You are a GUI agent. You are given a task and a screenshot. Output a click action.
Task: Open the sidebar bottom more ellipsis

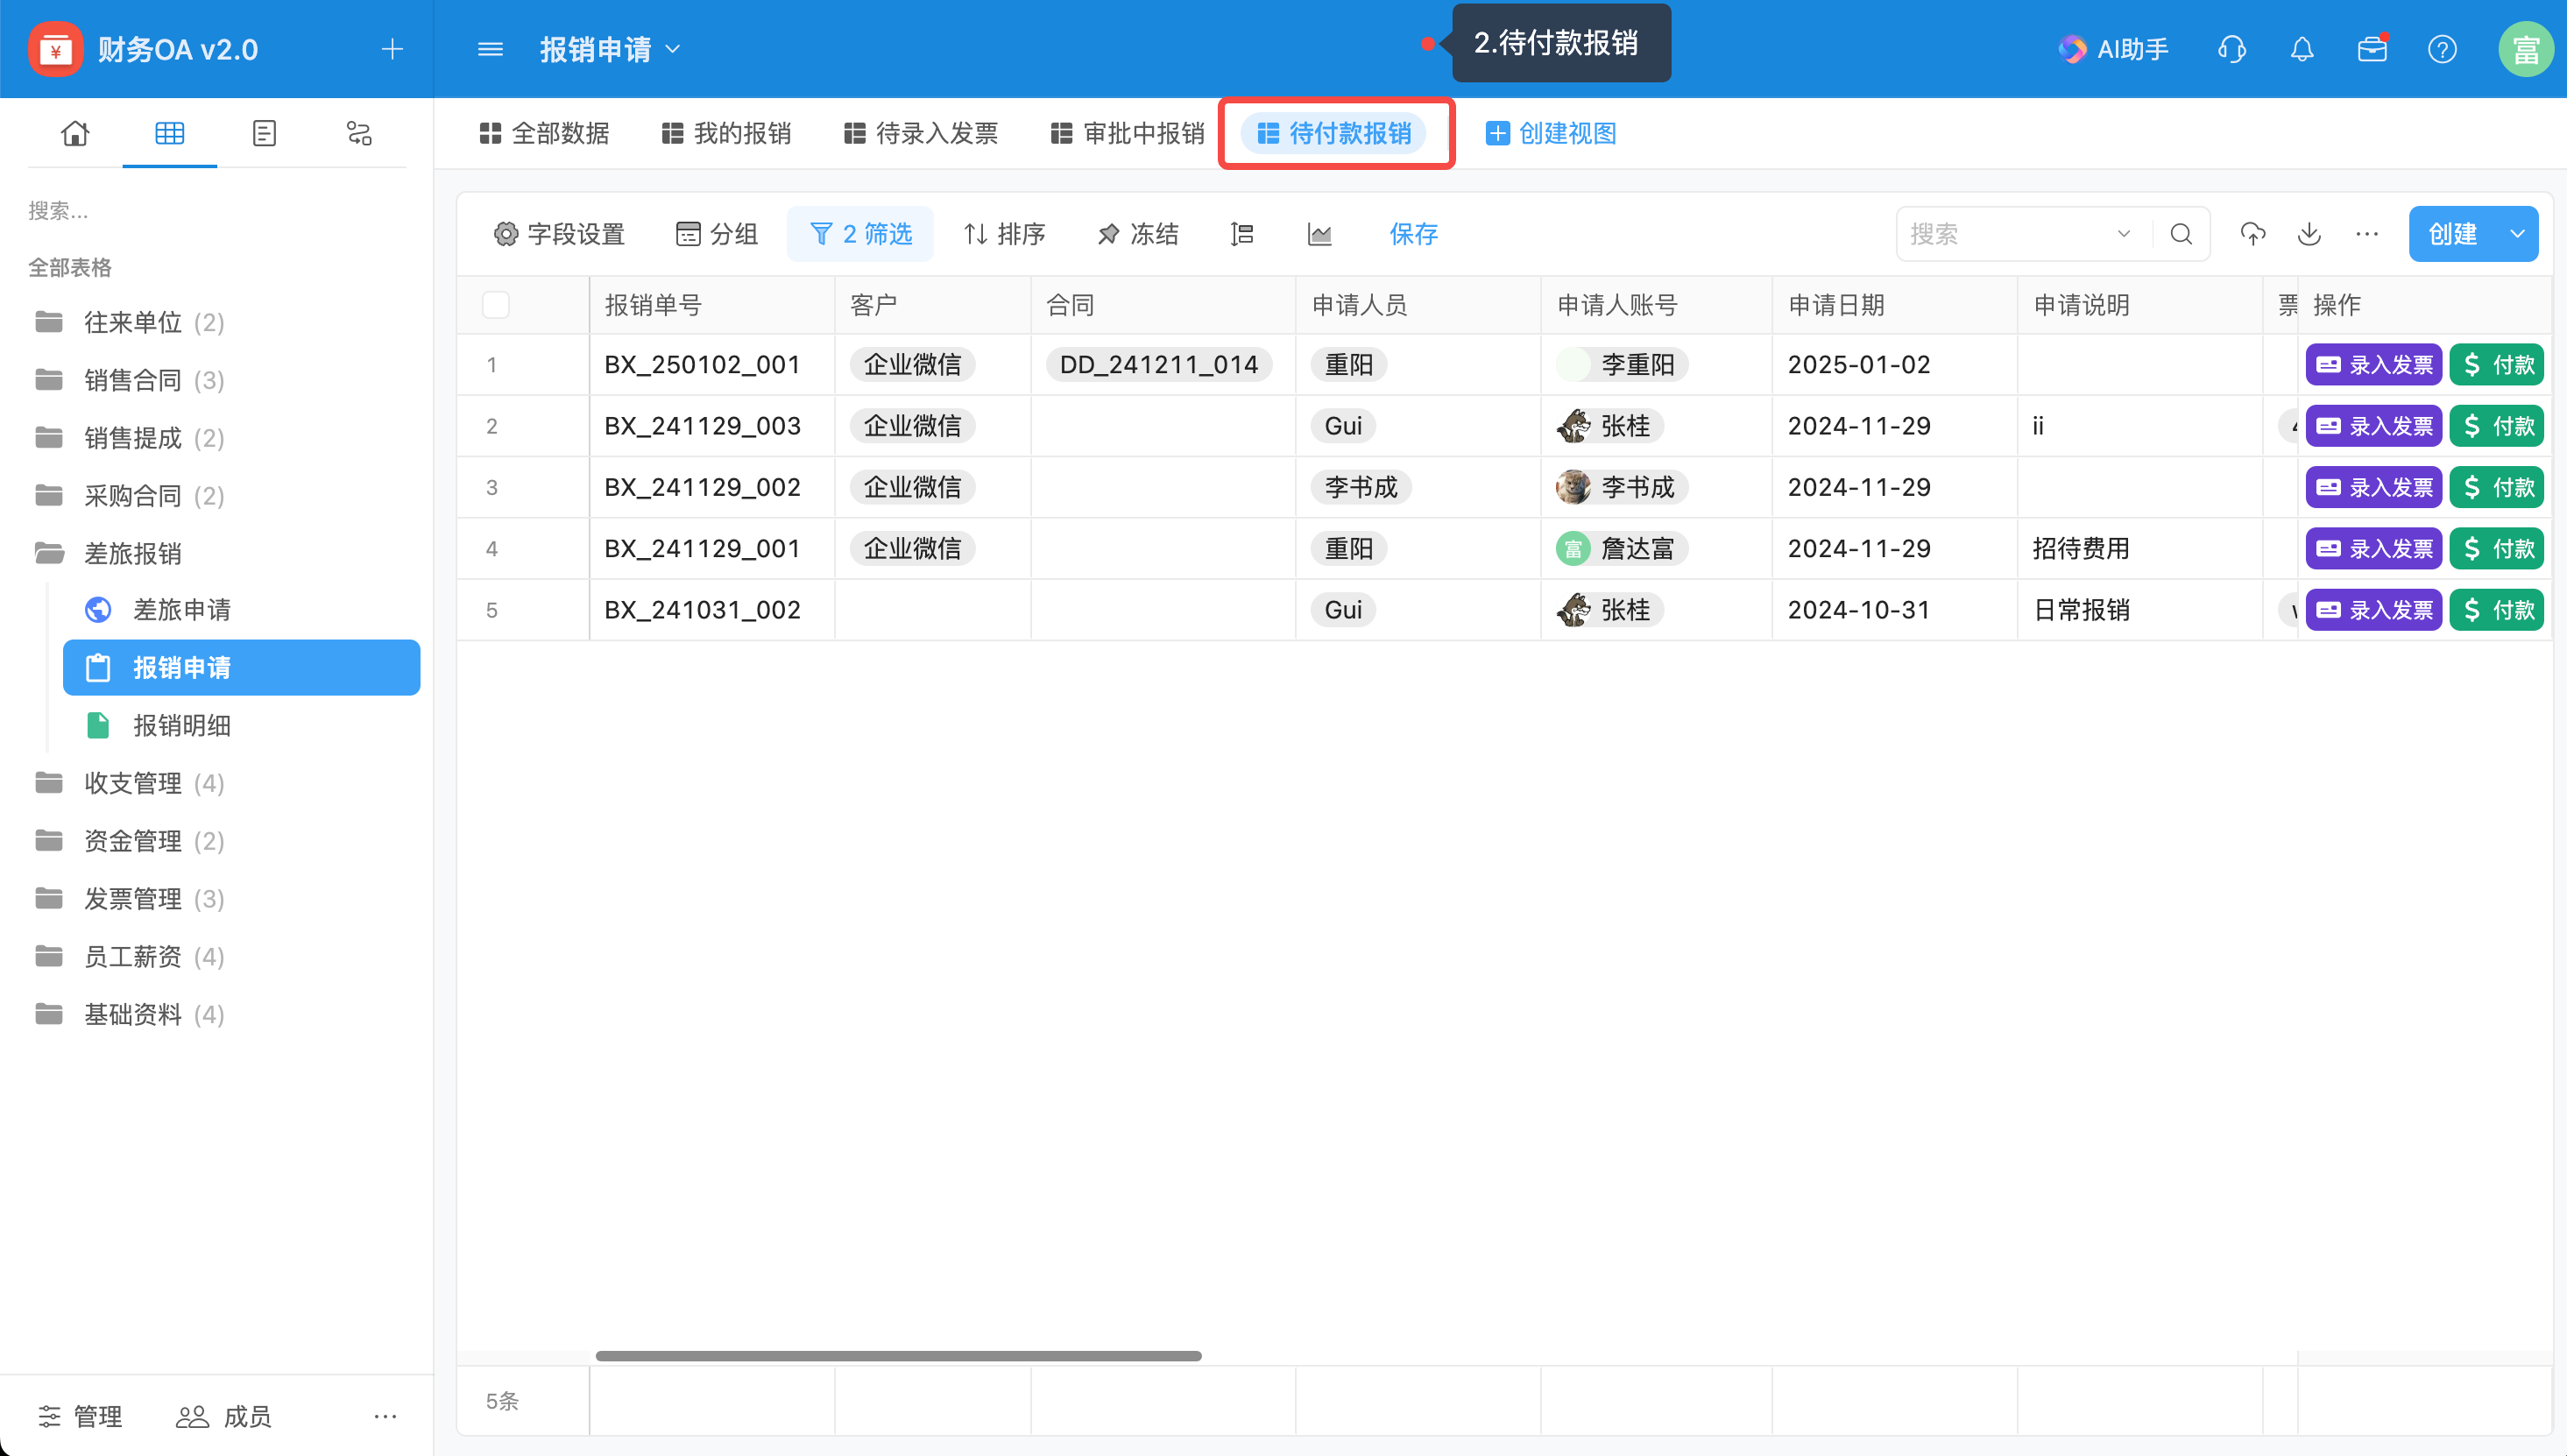pos(385,1416)
